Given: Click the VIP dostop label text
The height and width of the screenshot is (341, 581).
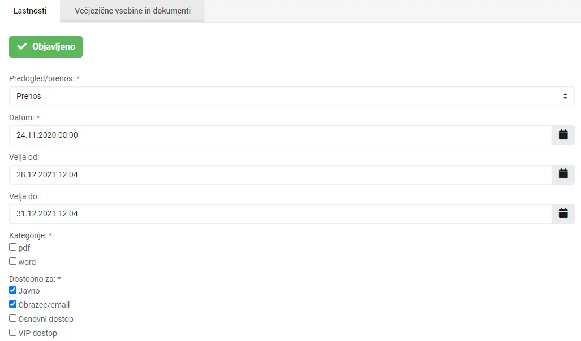Looking at the screenshot, I should tap(38, 333).
